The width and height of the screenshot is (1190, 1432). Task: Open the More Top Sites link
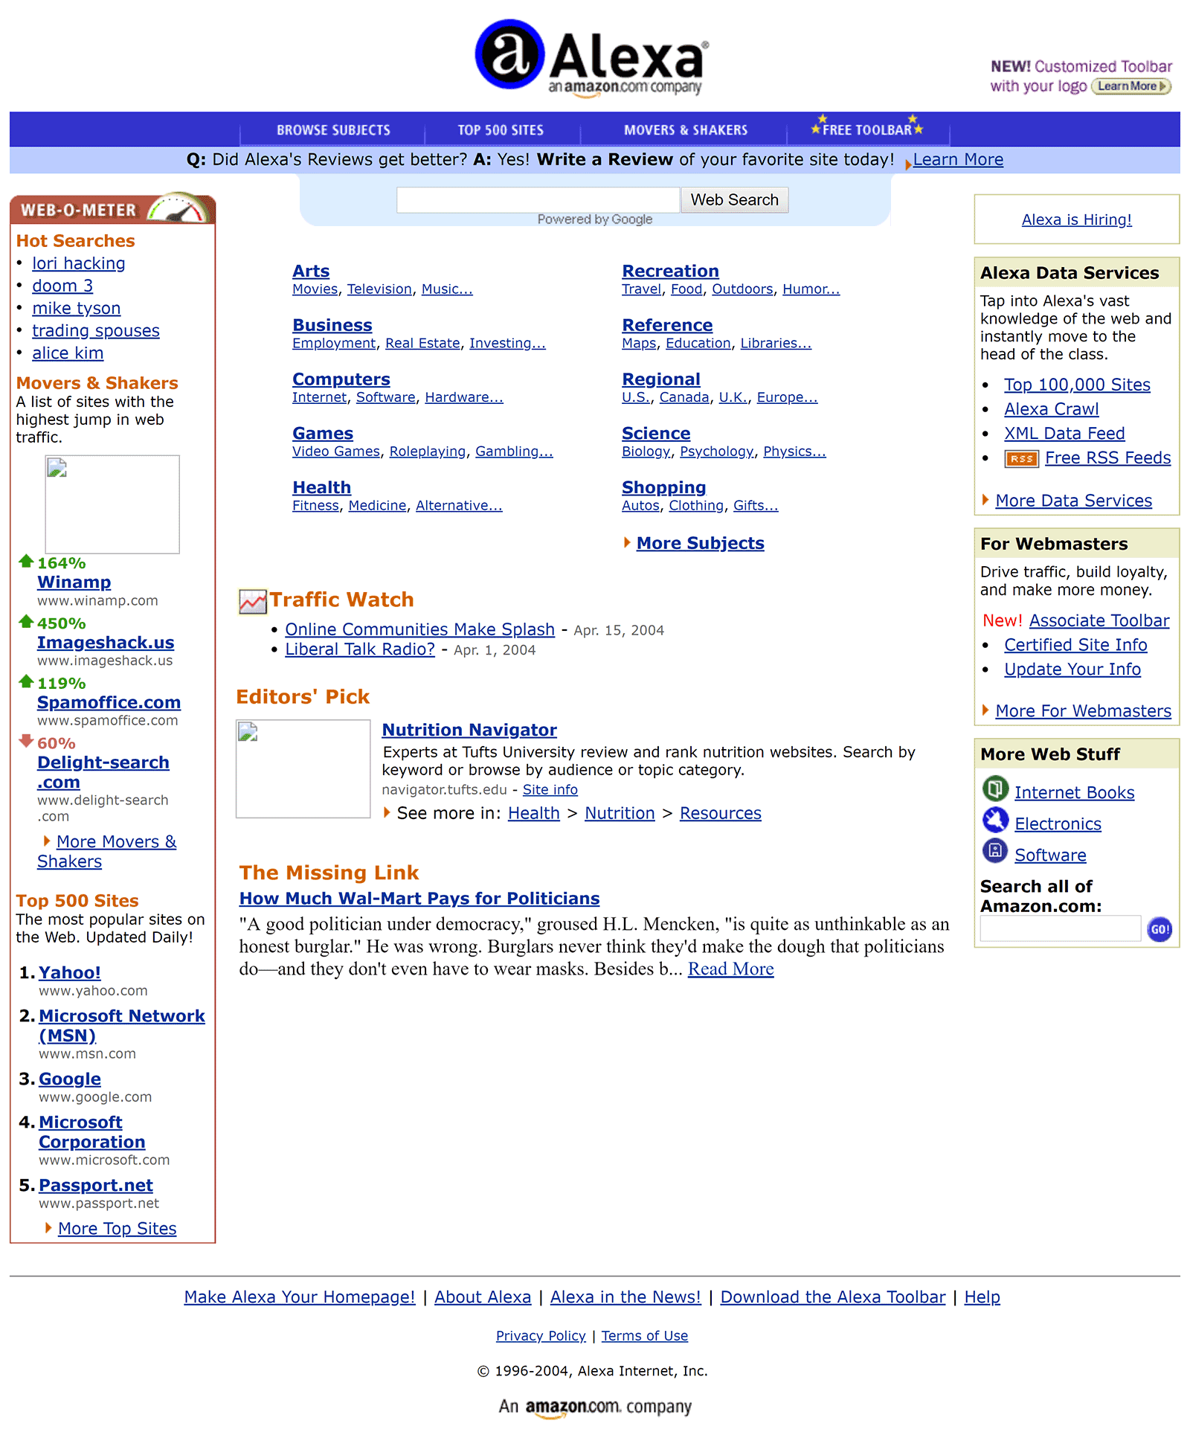pyautogui.click(x=118, y=1229)
